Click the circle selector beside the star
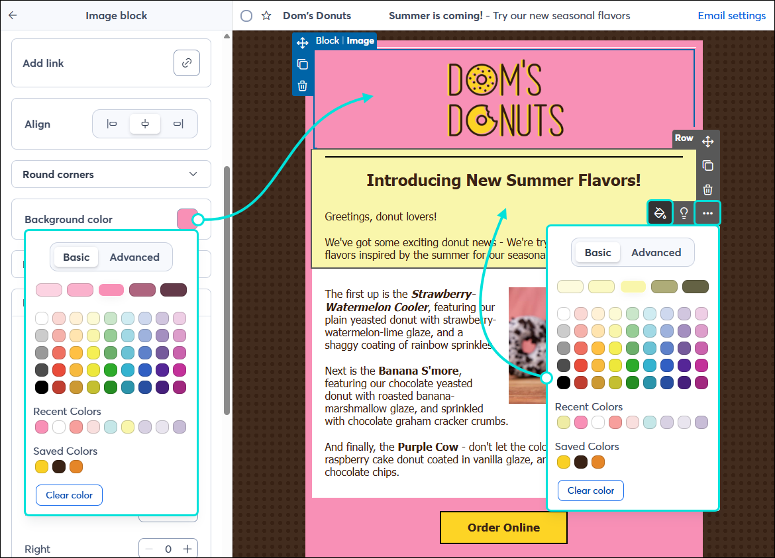The width and height of the screenshot is (775, 558). [246, 15]
